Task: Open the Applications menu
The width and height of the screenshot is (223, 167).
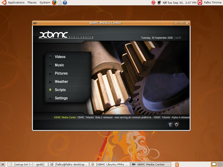Action: coord(16,2)
